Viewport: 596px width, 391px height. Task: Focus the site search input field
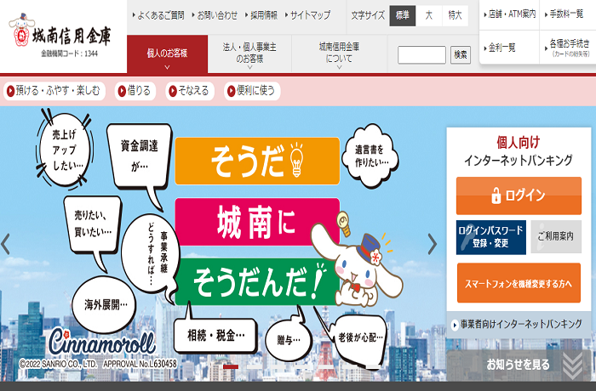point(421,54)
